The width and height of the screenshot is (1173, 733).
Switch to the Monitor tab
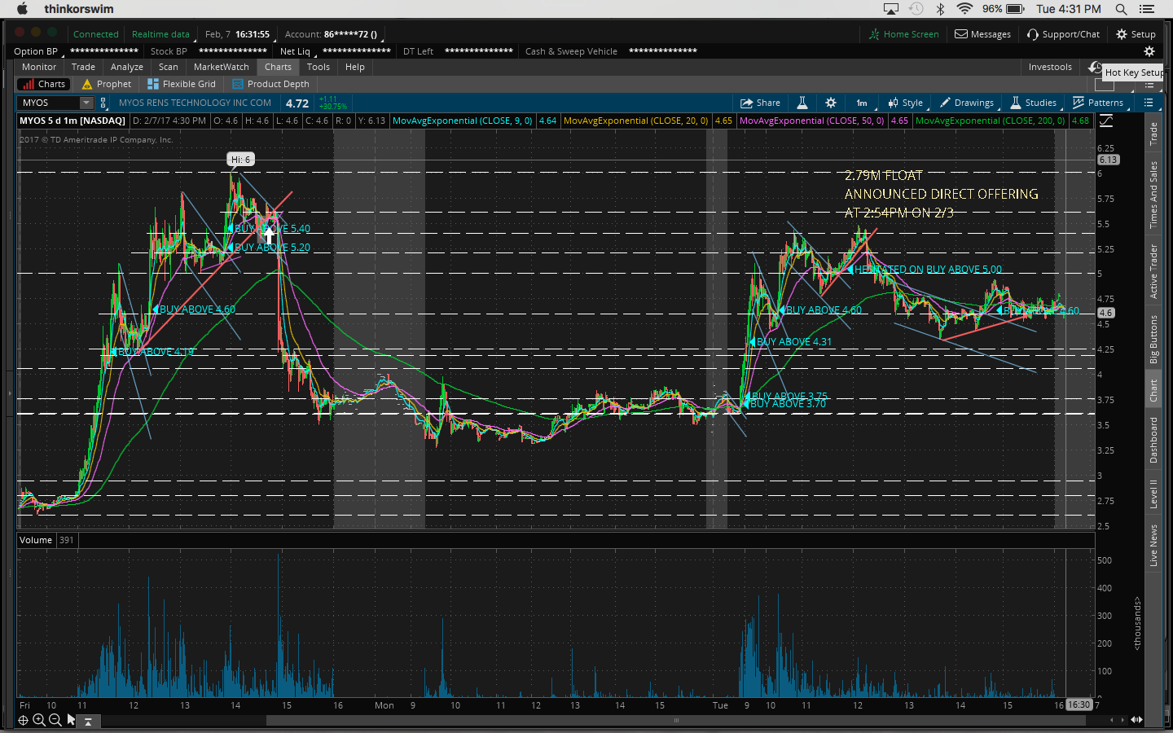39,67
